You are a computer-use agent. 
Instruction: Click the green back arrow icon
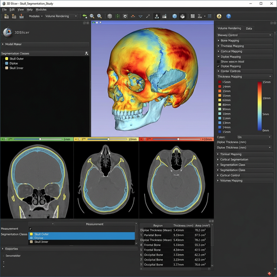84,16
